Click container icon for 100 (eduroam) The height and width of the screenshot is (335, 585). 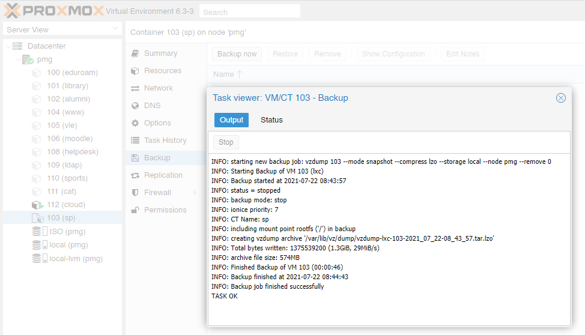(36, 73)
